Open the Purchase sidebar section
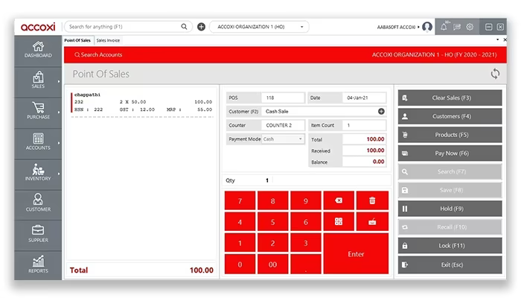 click(38, 111)
